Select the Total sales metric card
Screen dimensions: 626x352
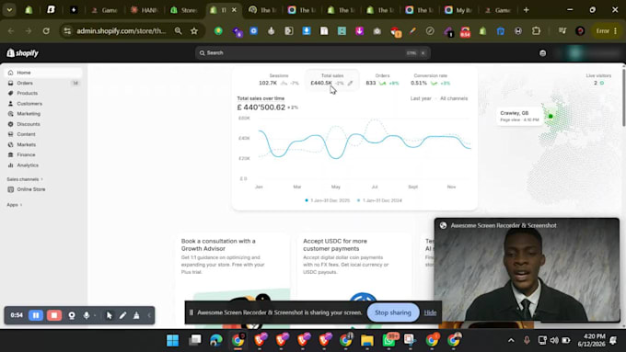332,80
